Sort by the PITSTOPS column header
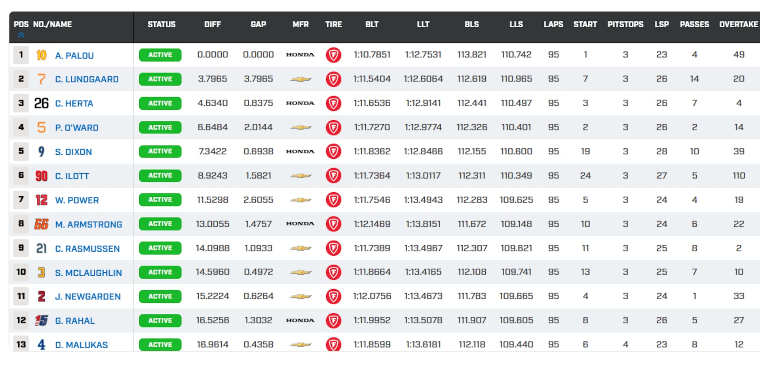 point(625,25)
